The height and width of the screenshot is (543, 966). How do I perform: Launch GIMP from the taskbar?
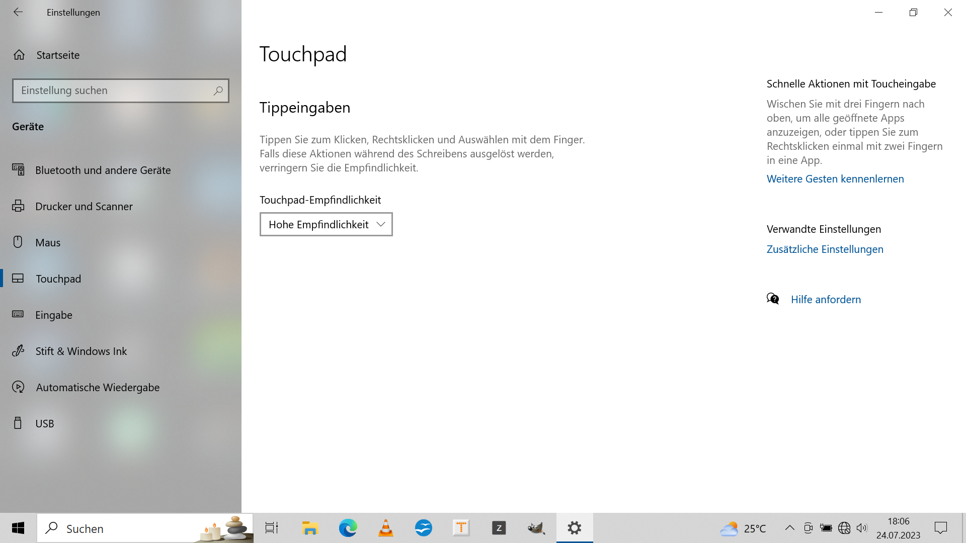pyautogui.click(x=536, y=528)
